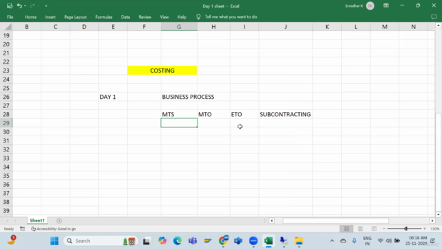This screenshot has height=249, width=442.
Task: Select column G header
Action: [x=179, y=27]
